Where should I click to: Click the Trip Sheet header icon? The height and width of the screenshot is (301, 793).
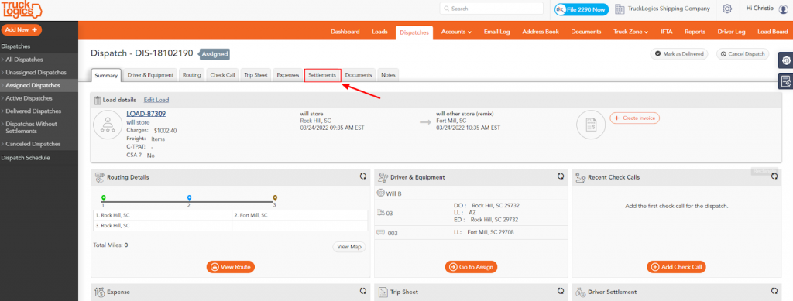pyautogui.click(x=383, y=292)
